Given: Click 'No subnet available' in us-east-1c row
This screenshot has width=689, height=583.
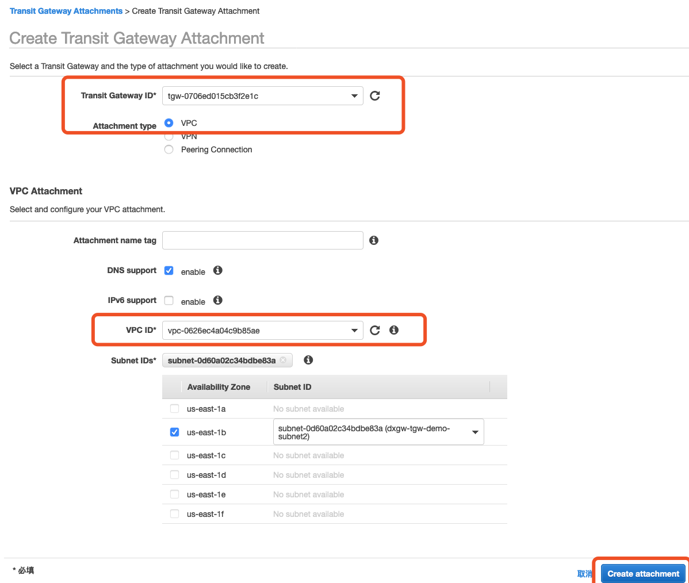Looking at the screenshot, I should click(308, 455).
